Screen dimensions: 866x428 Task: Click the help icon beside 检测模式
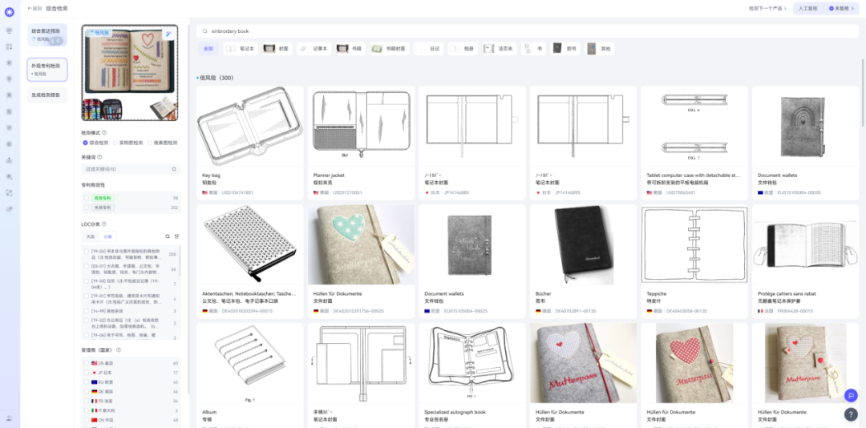pyautogui.click(x=104, y=132)
